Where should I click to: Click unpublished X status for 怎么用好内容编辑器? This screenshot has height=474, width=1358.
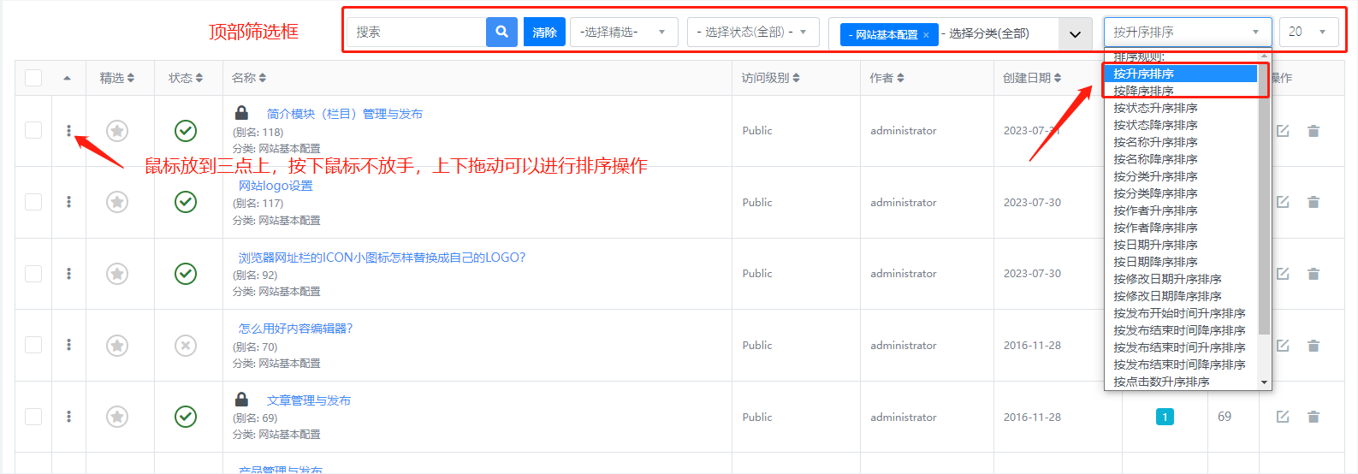(x=186, y=346)
